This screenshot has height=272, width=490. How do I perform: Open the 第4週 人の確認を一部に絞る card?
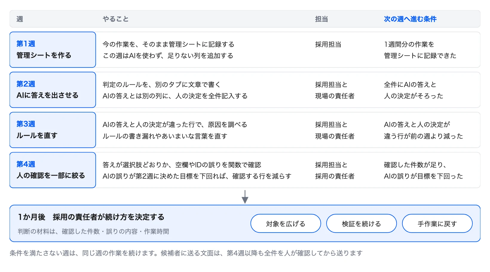[x=53, y=170]
